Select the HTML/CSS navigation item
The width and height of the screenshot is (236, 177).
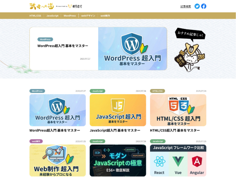coord(35,16)
